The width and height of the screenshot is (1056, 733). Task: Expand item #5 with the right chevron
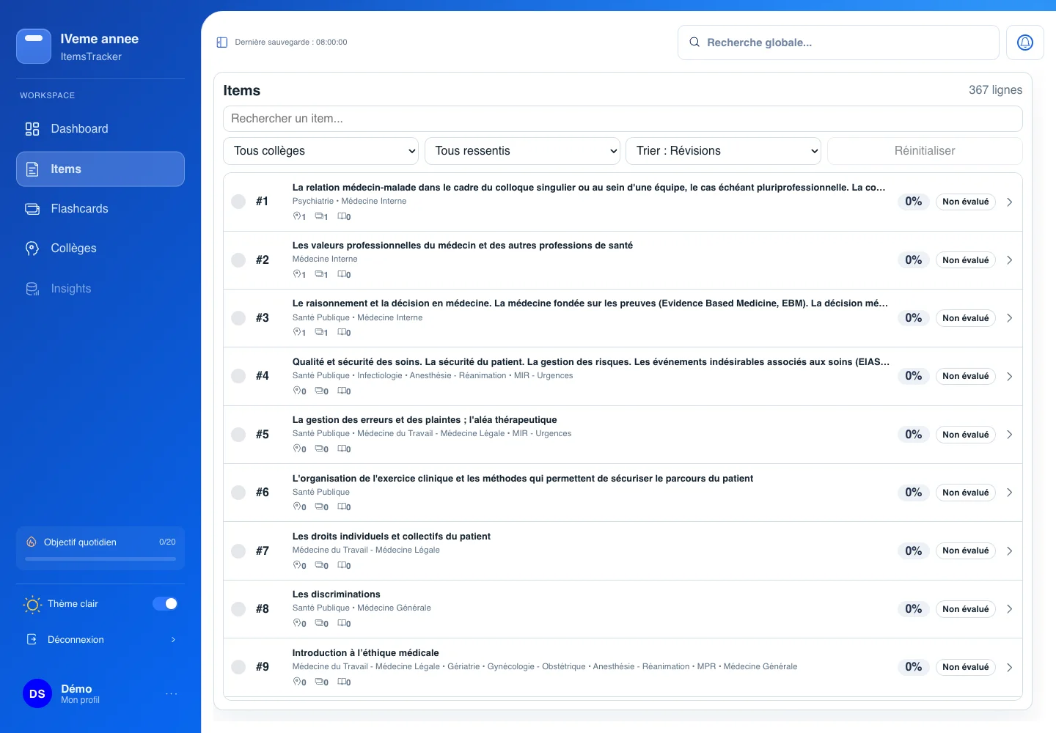click(1010, 435)
